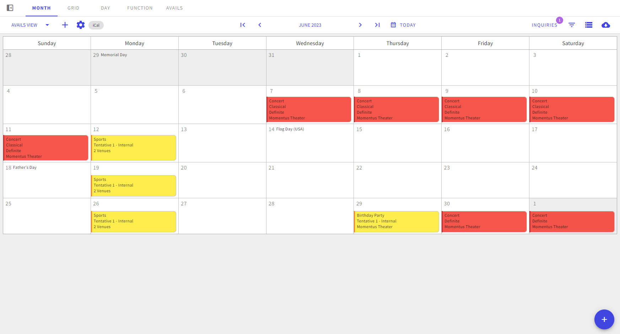
Task: Click the floating add event button
Action: [604, 319]
